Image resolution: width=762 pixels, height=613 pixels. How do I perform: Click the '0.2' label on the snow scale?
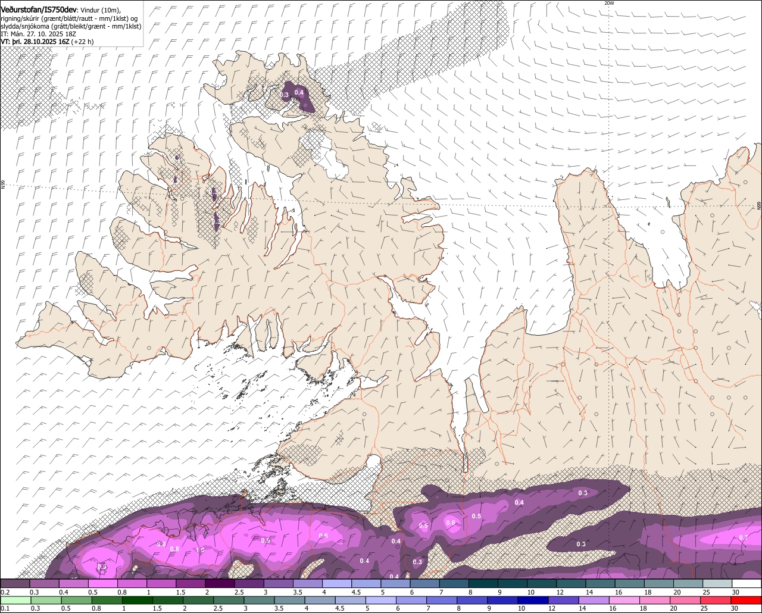click(x=5, y=592)
